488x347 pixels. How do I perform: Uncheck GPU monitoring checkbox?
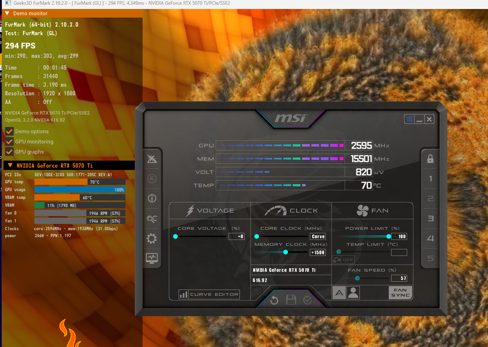coord(9,141)
